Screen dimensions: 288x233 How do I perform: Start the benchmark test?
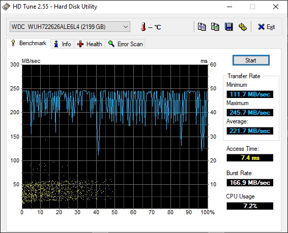(x=251, y=60)
